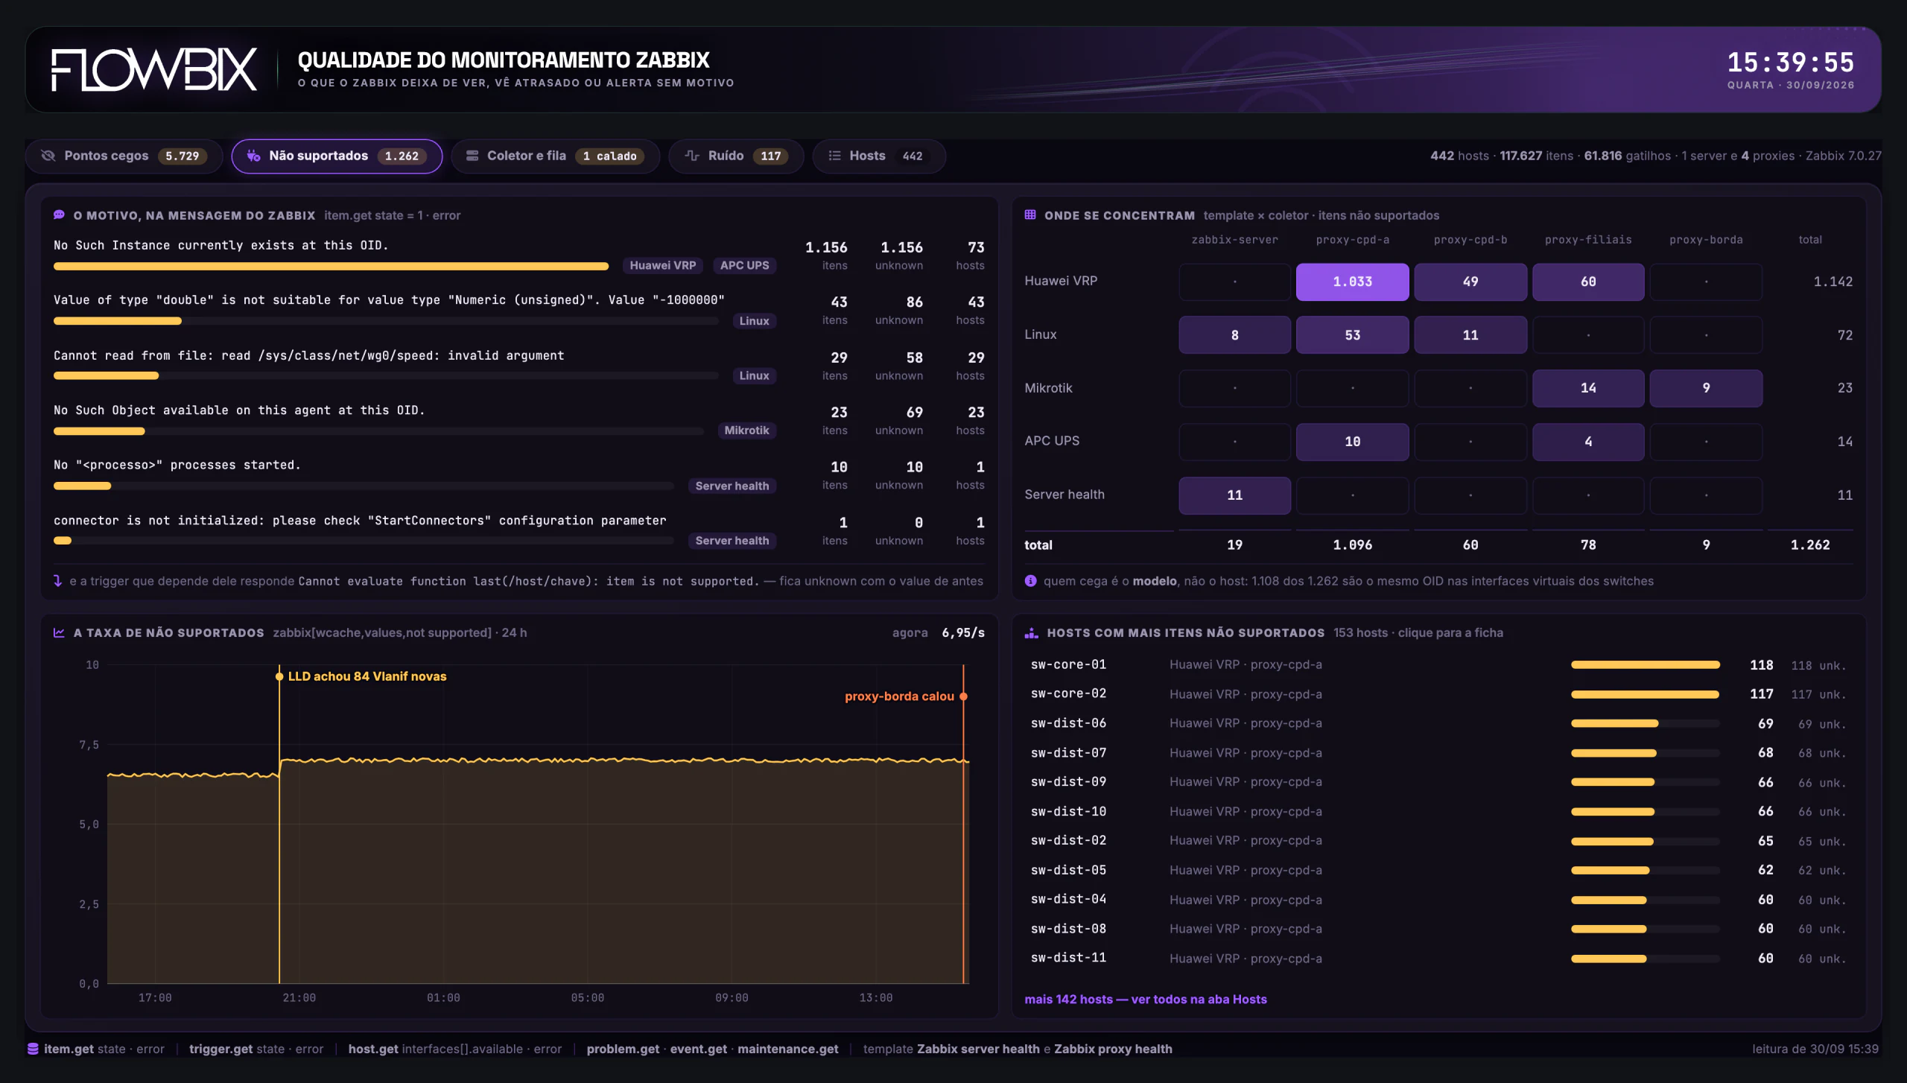Image resolution: width=1907 pixels, height=1083 pixels.
Task: Click the database icon in the footer bar
Action: pos(33,1049)
